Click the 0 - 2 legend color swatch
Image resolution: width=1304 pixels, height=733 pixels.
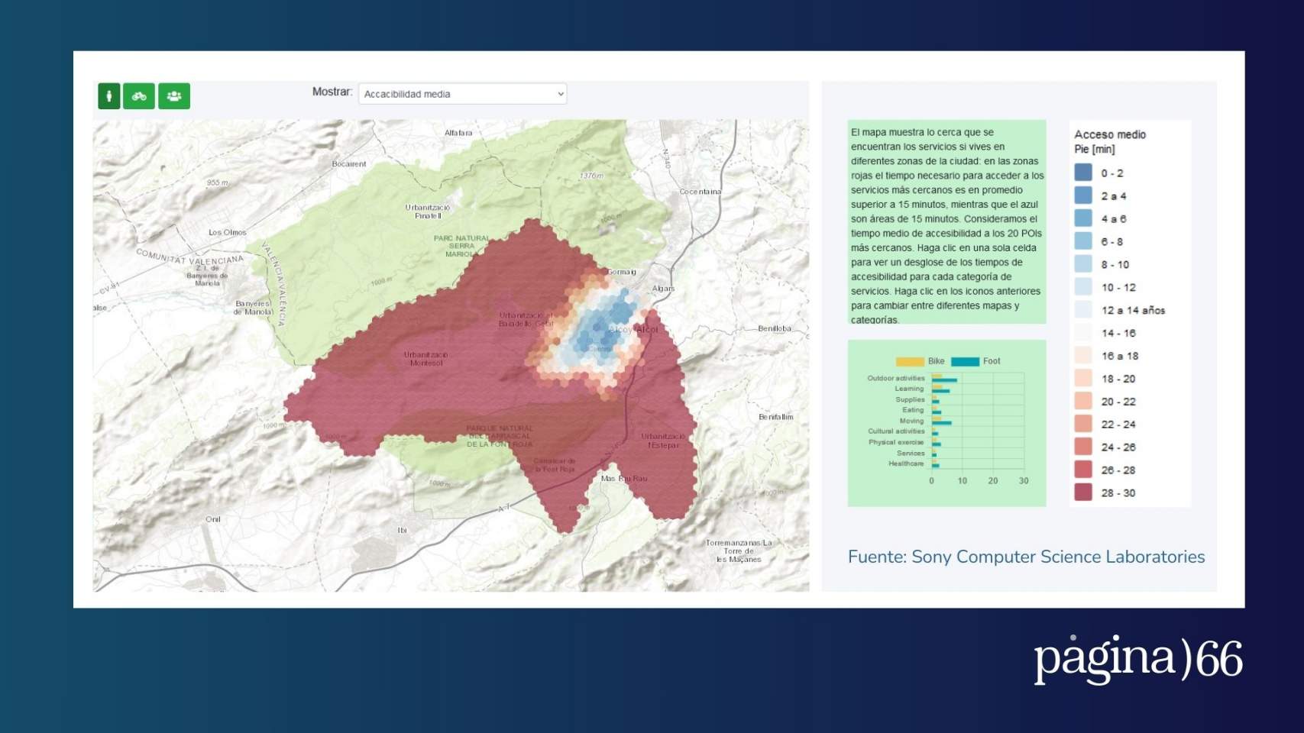1083,173
